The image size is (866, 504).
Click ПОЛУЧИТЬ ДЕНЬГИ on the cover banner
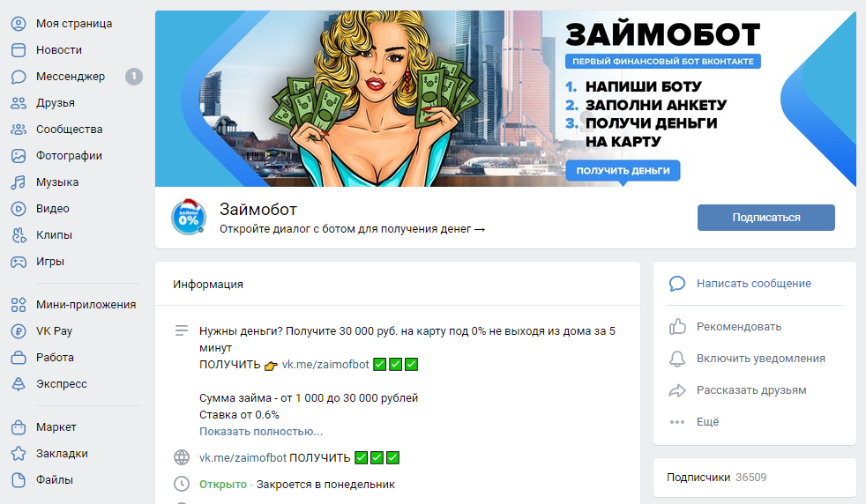click(x=623, y=171)
